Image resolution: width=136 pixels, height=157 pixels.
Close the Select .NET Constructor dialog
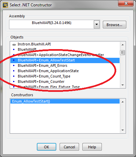126,4
